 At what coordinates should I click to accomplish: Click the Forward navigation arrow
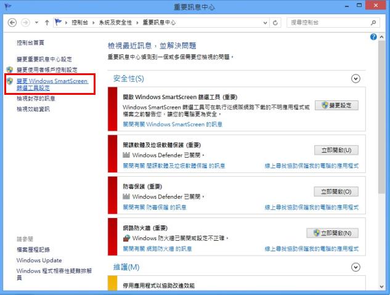pyautogui.click(x=25, y=23)
